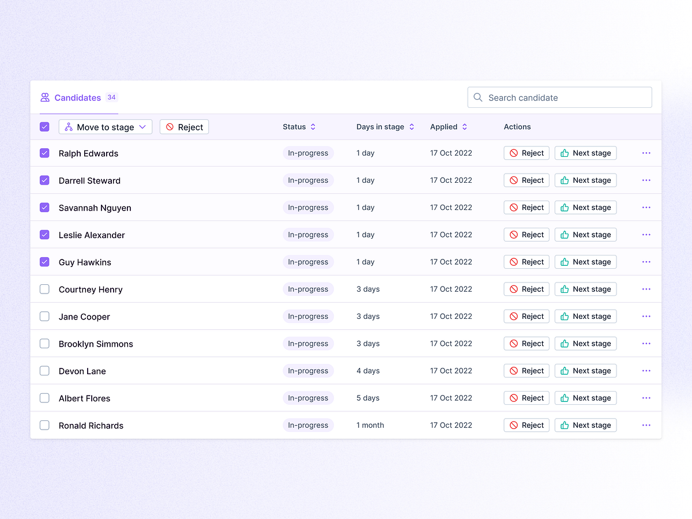Open the Move to stage dropdown

tap(106, 127)
